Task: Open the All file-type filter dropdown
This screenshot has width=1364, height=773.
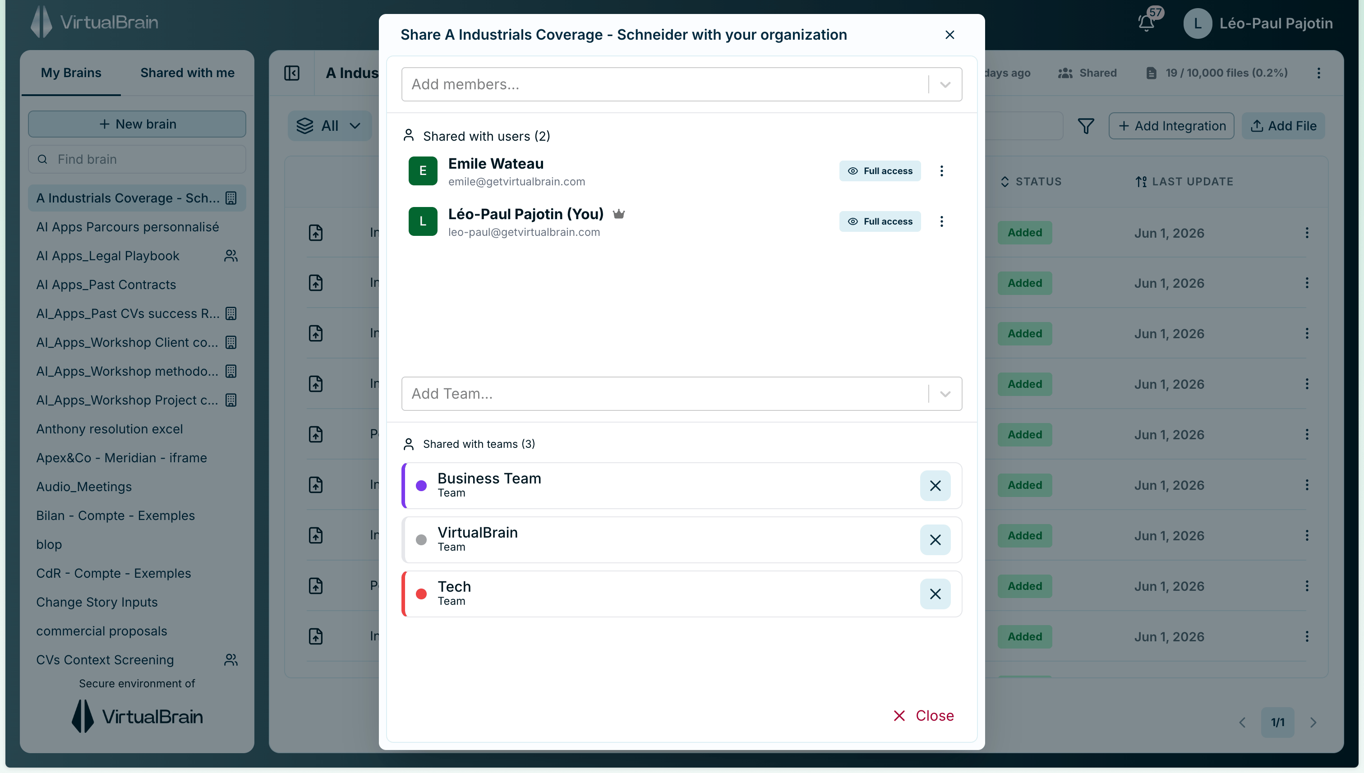Action: (x=329, y=126)
